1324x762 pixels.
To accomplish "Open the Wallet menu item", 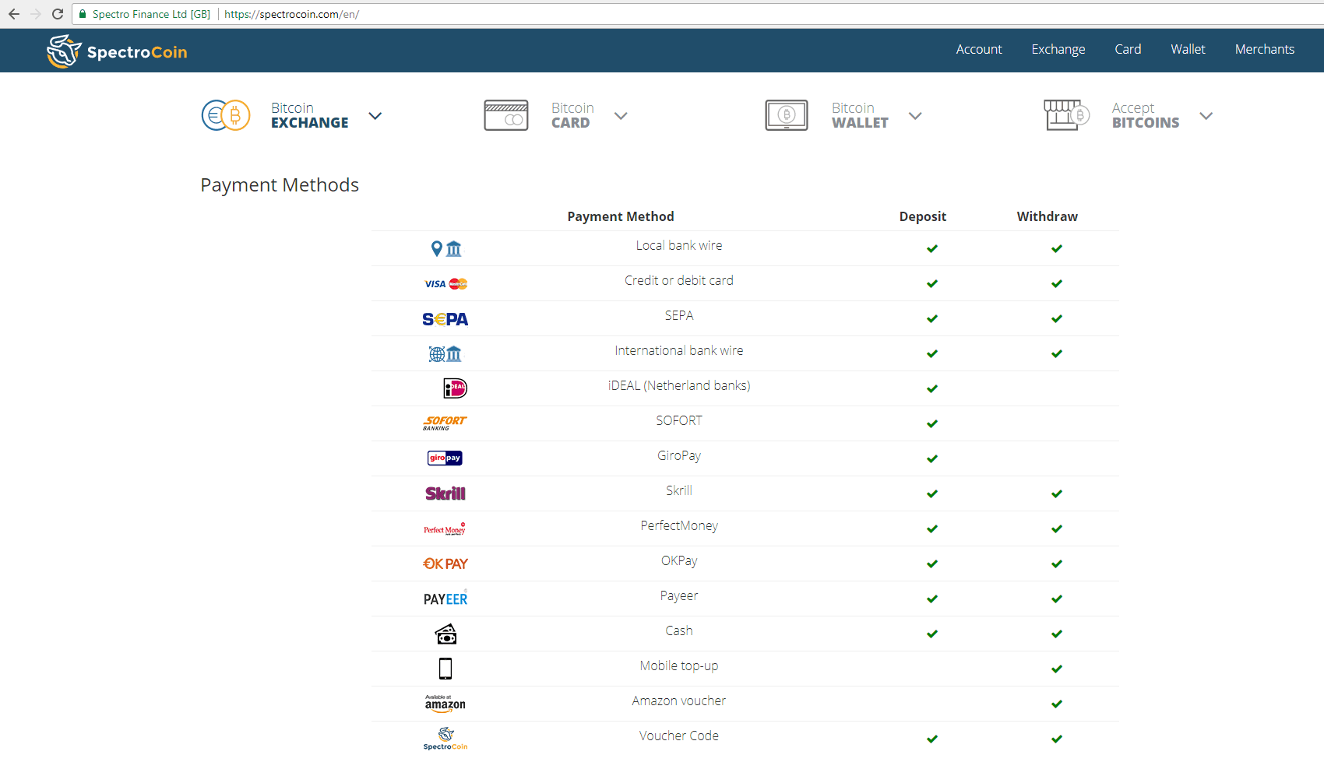I will pos(1188,49).
